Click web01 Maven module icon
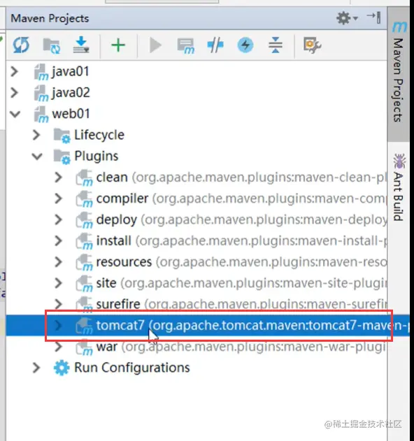 point(41,115)
